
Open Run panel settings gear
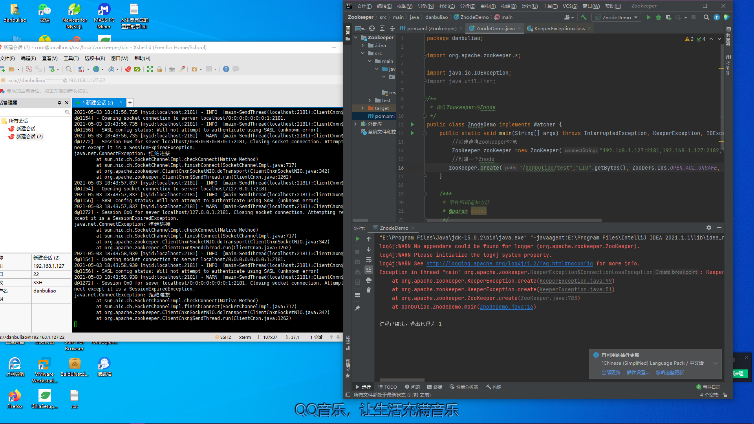point(709,228)
